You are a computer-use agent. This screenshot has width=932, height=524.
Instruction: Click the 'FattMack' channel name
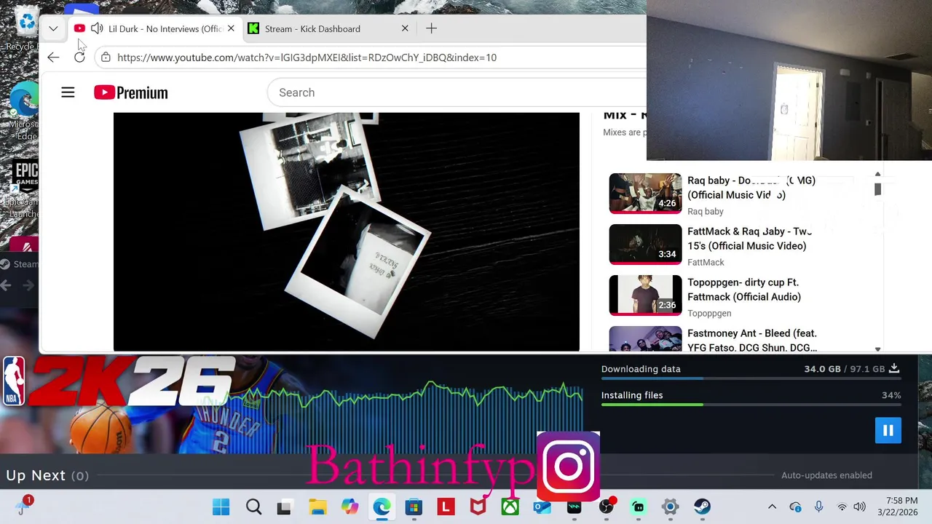click(706, 262)
